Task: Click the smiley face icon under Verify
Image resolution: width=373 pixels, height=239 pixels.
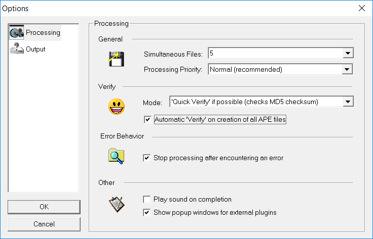Action: coord(117,107)
